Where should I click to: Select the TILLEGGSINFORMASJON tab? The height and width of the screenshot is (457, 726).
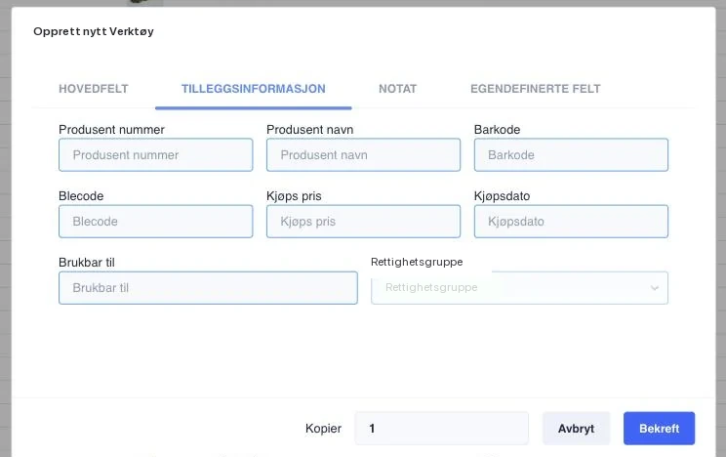click(254, 89)
